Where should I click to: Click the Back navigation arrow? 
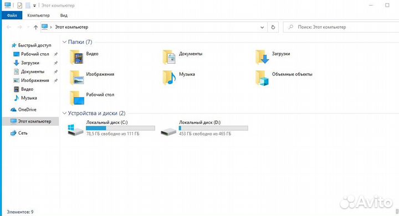9,27
